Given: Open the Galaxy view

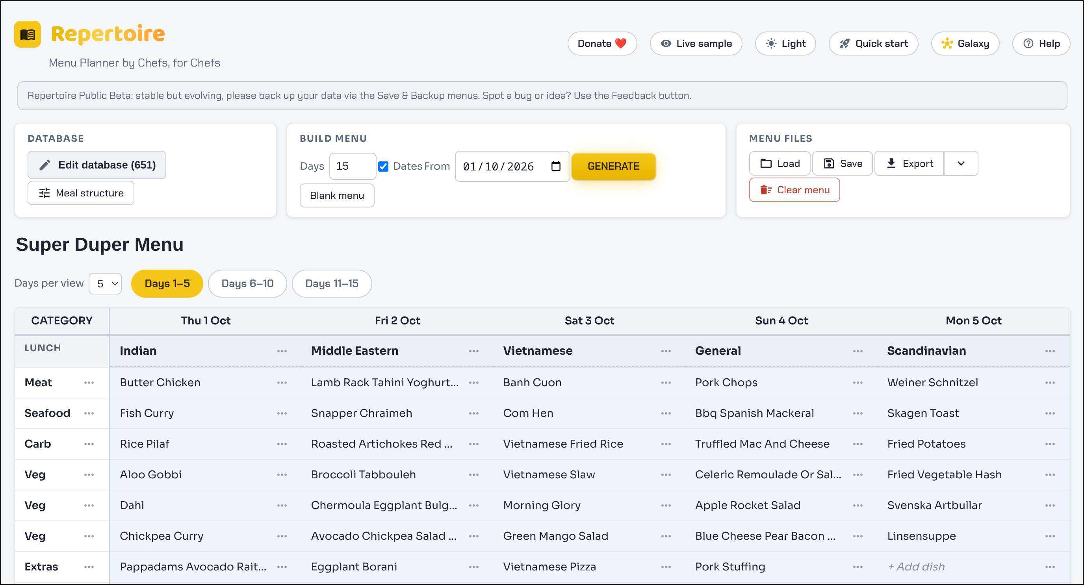Looking at the screenshot, I should coord(965,43).
